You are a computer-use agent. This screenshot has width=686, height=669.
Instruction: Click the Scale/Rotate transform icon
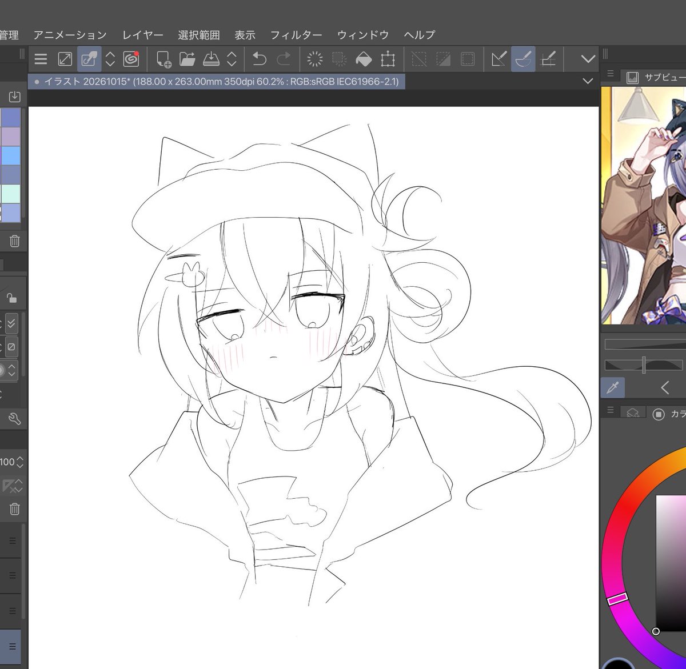(388, 59)
